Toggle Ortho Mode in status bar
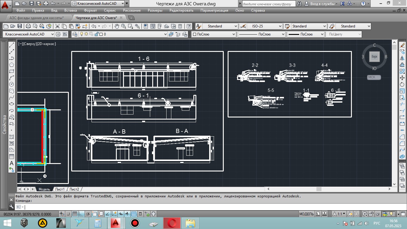Viewport: 407px width, 229px height. 81,214
